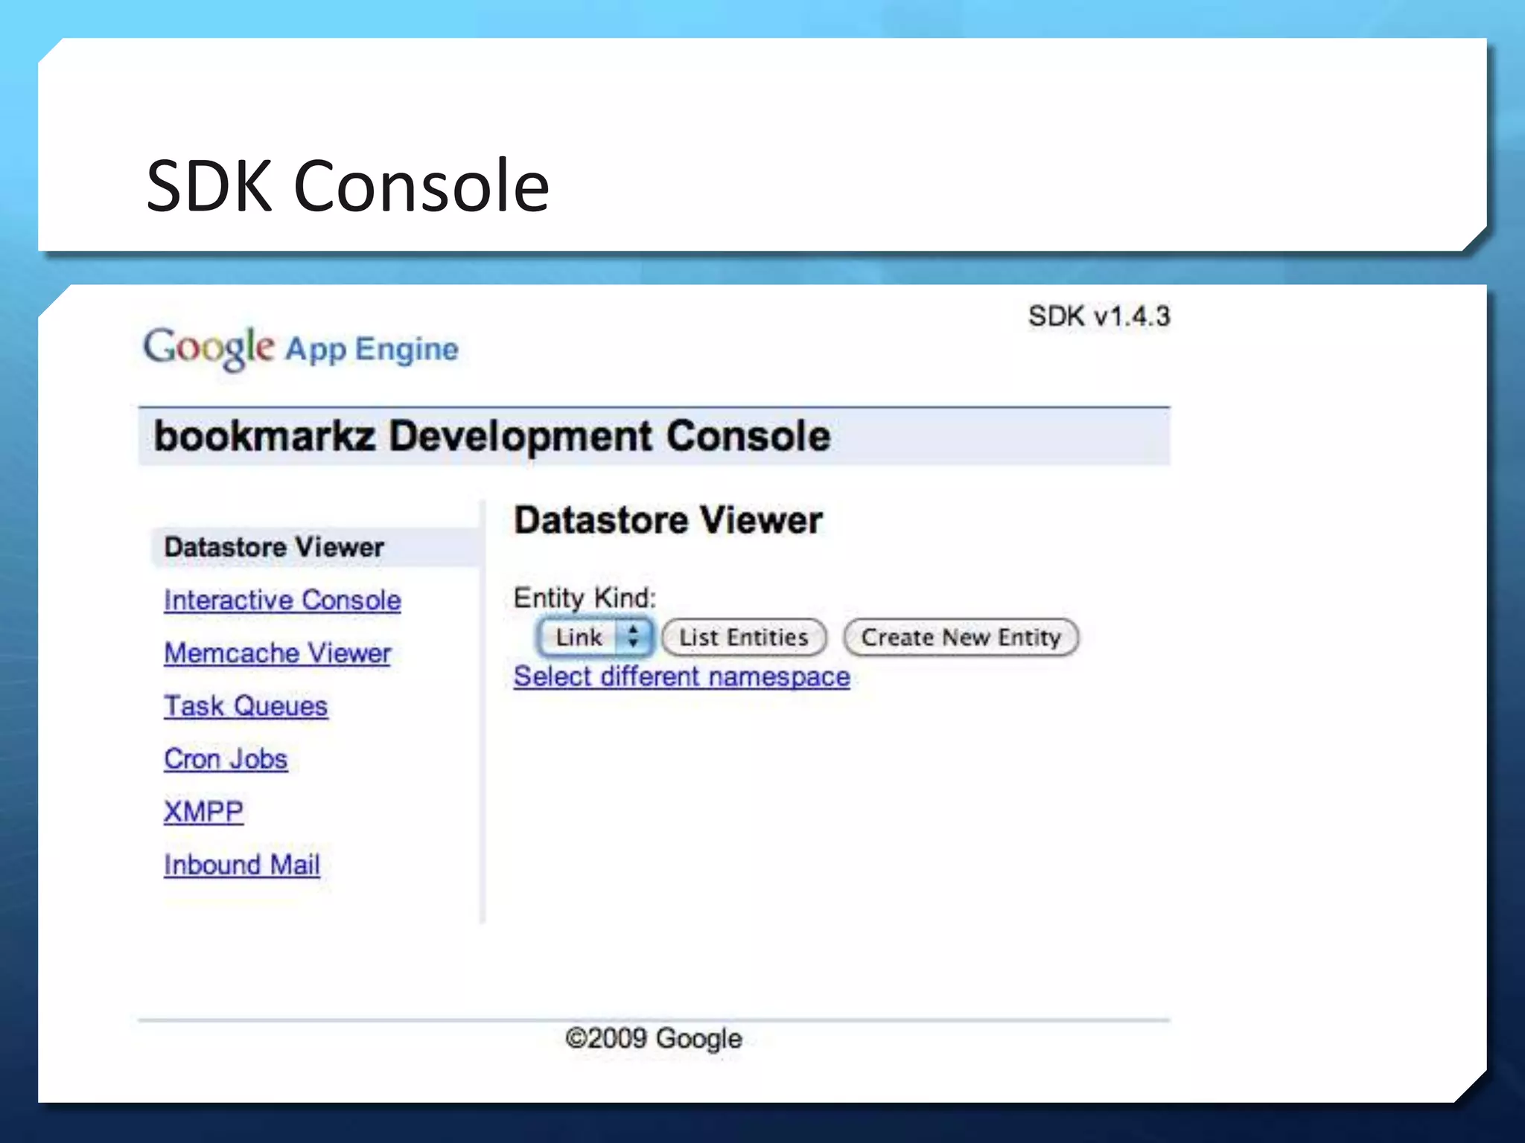Open the Cron Jobs page
This screenshot has height=1143, width=1525.
click(x=226, y=758)
